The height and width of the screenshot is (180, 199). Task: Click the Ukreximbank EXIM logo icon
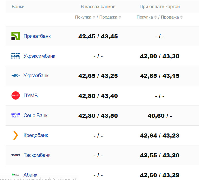pos(16,56)
